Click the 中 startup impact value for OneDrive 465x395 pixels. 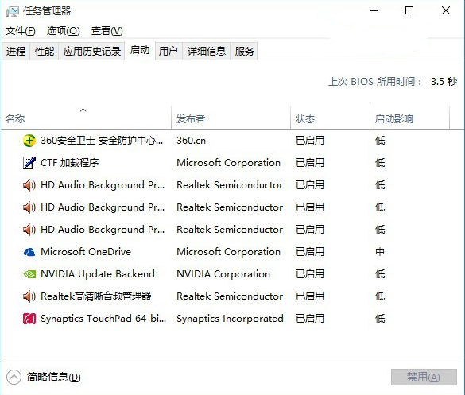[x=380, y=252]
